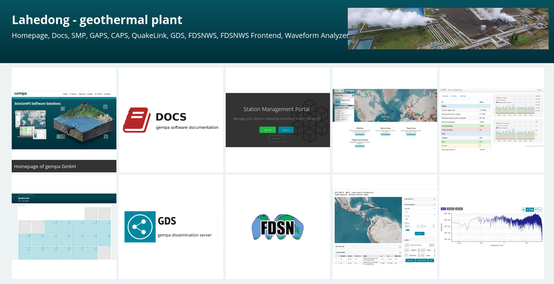This screenshot has width=554, height=284.
Task: Click the FDSN globe logo
Action: tap(278, 227)
